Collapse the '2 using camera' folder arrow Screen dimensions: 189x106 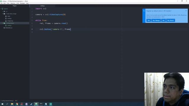tap(3, 23)
